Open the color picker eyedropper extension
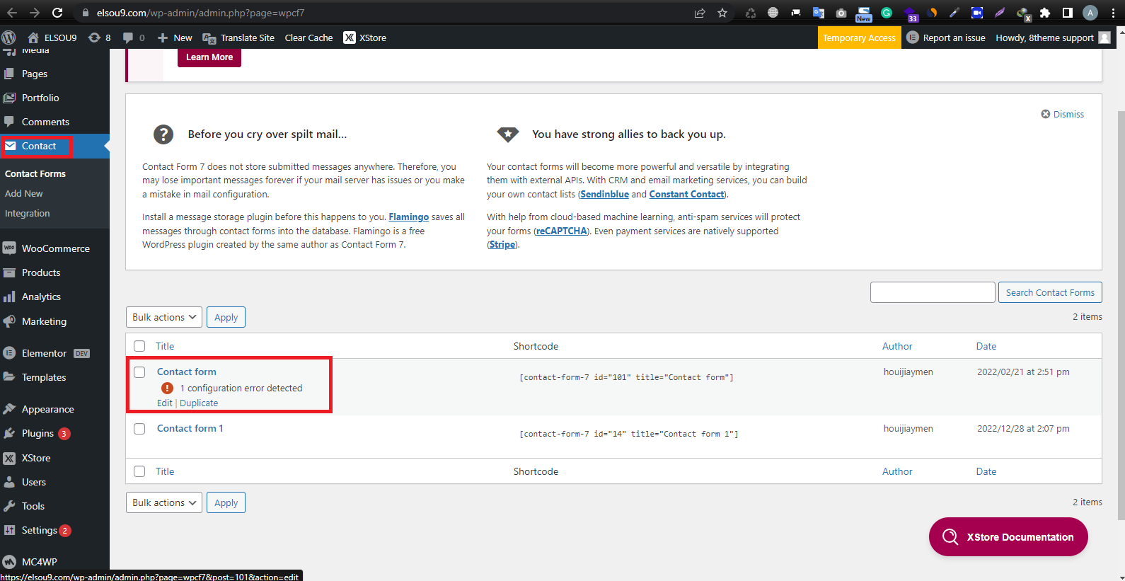This screenshot has height=581, width=1125. [954, 13]
